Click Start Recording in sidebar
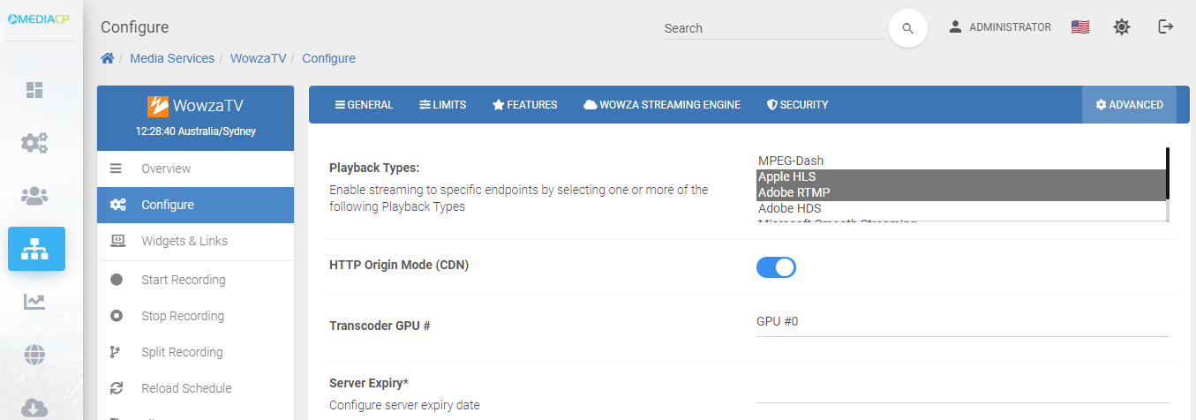This screenshot has height=420, width=1196. pyautogui.click(x=195, y=280)
